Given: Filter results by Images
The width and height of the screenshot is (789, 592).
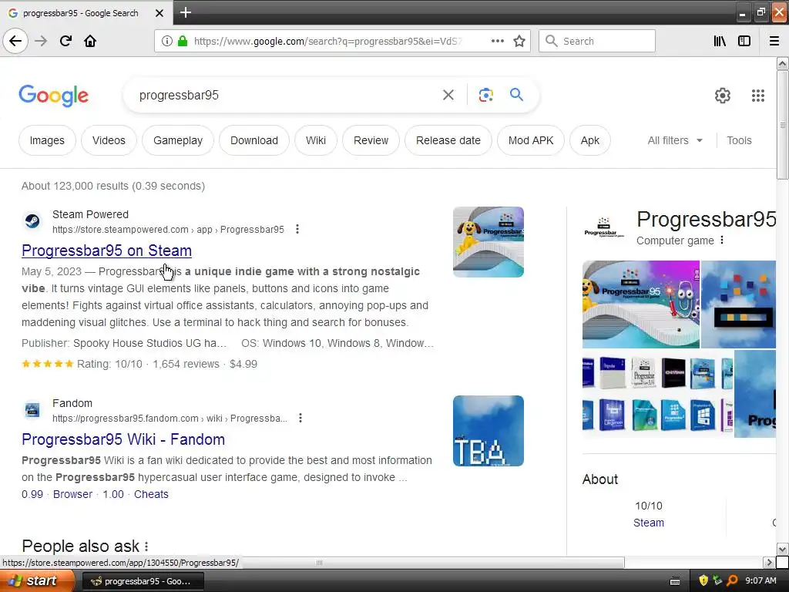Looking at the screenshot, I should 47,140.
